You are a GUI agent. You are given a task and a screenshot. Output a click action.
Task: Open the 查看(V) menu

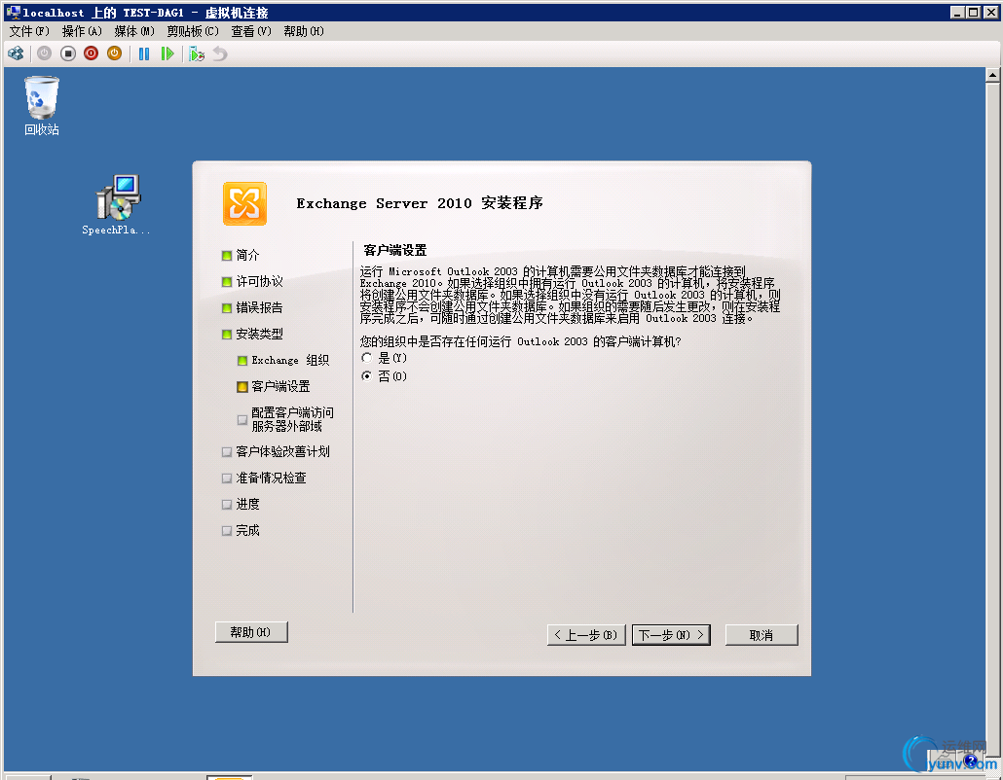(251, 31)
